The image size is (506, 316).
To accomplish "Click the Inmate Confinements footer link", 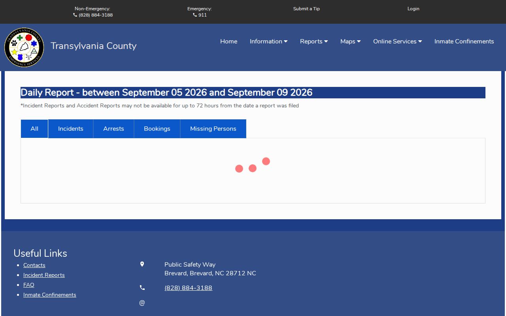I will tap(50, 295).
